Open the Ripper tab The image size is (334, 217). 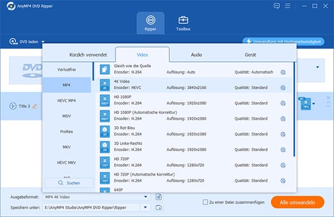pyautogui.click(x=150, y=23)
